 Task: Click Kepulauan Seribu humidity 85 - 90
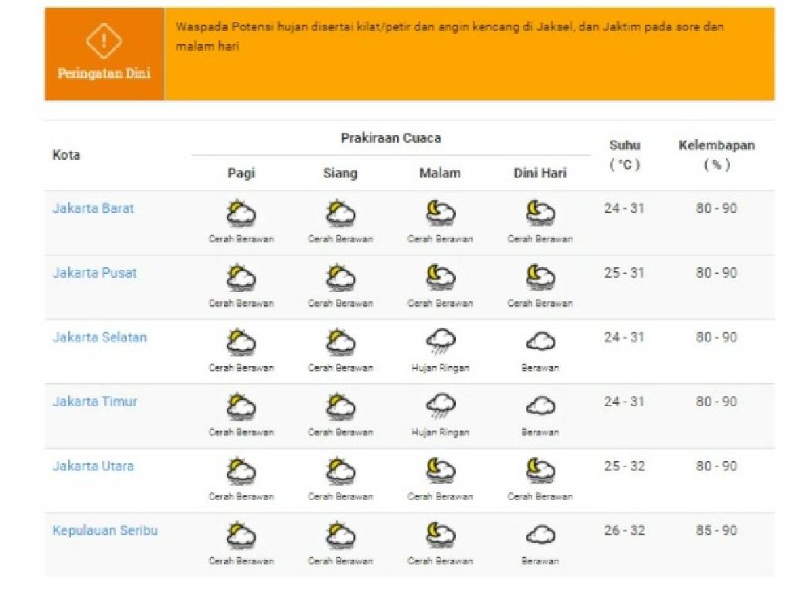click(x=717, y=530)
